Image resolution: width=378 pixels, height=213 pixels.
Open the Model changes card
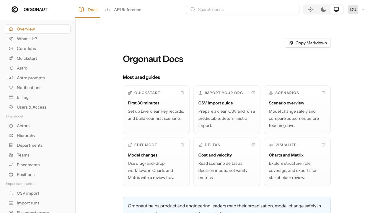tap(156, 162)
